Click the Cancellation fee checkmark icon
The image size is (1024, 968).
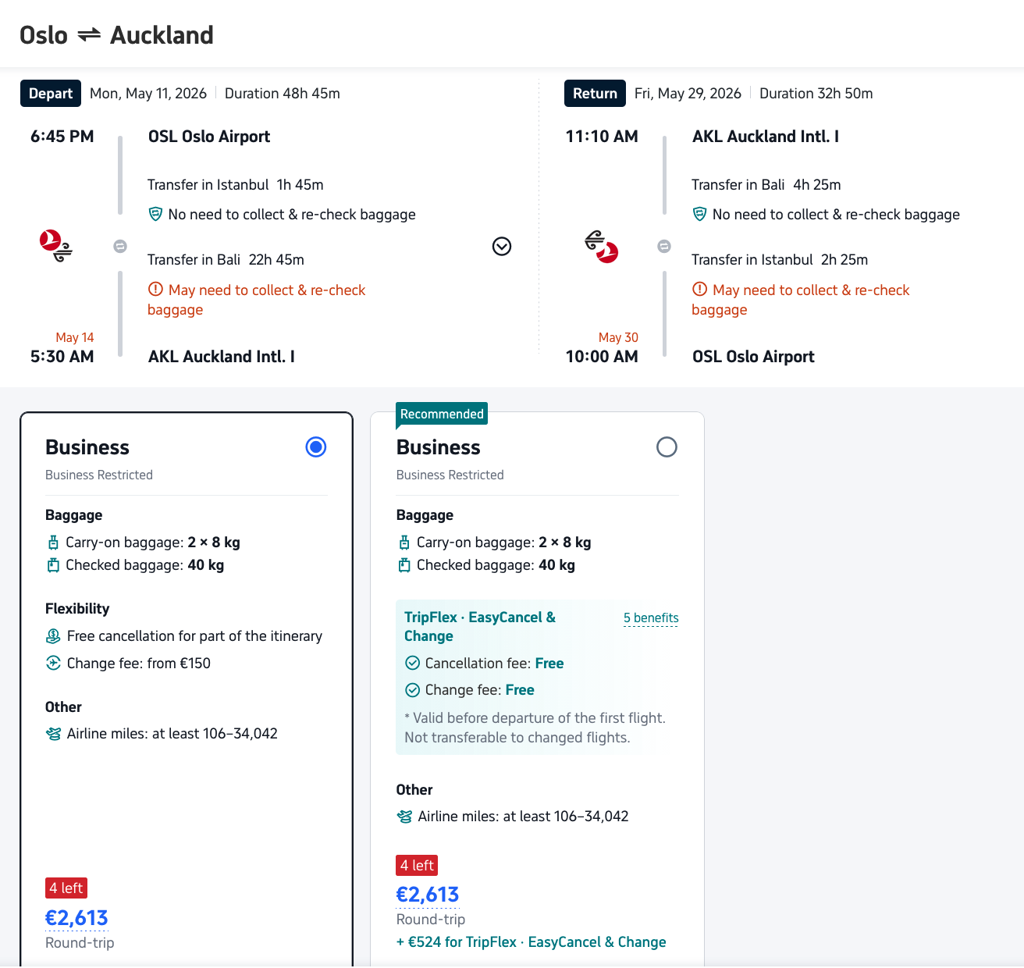pos(413,664)
